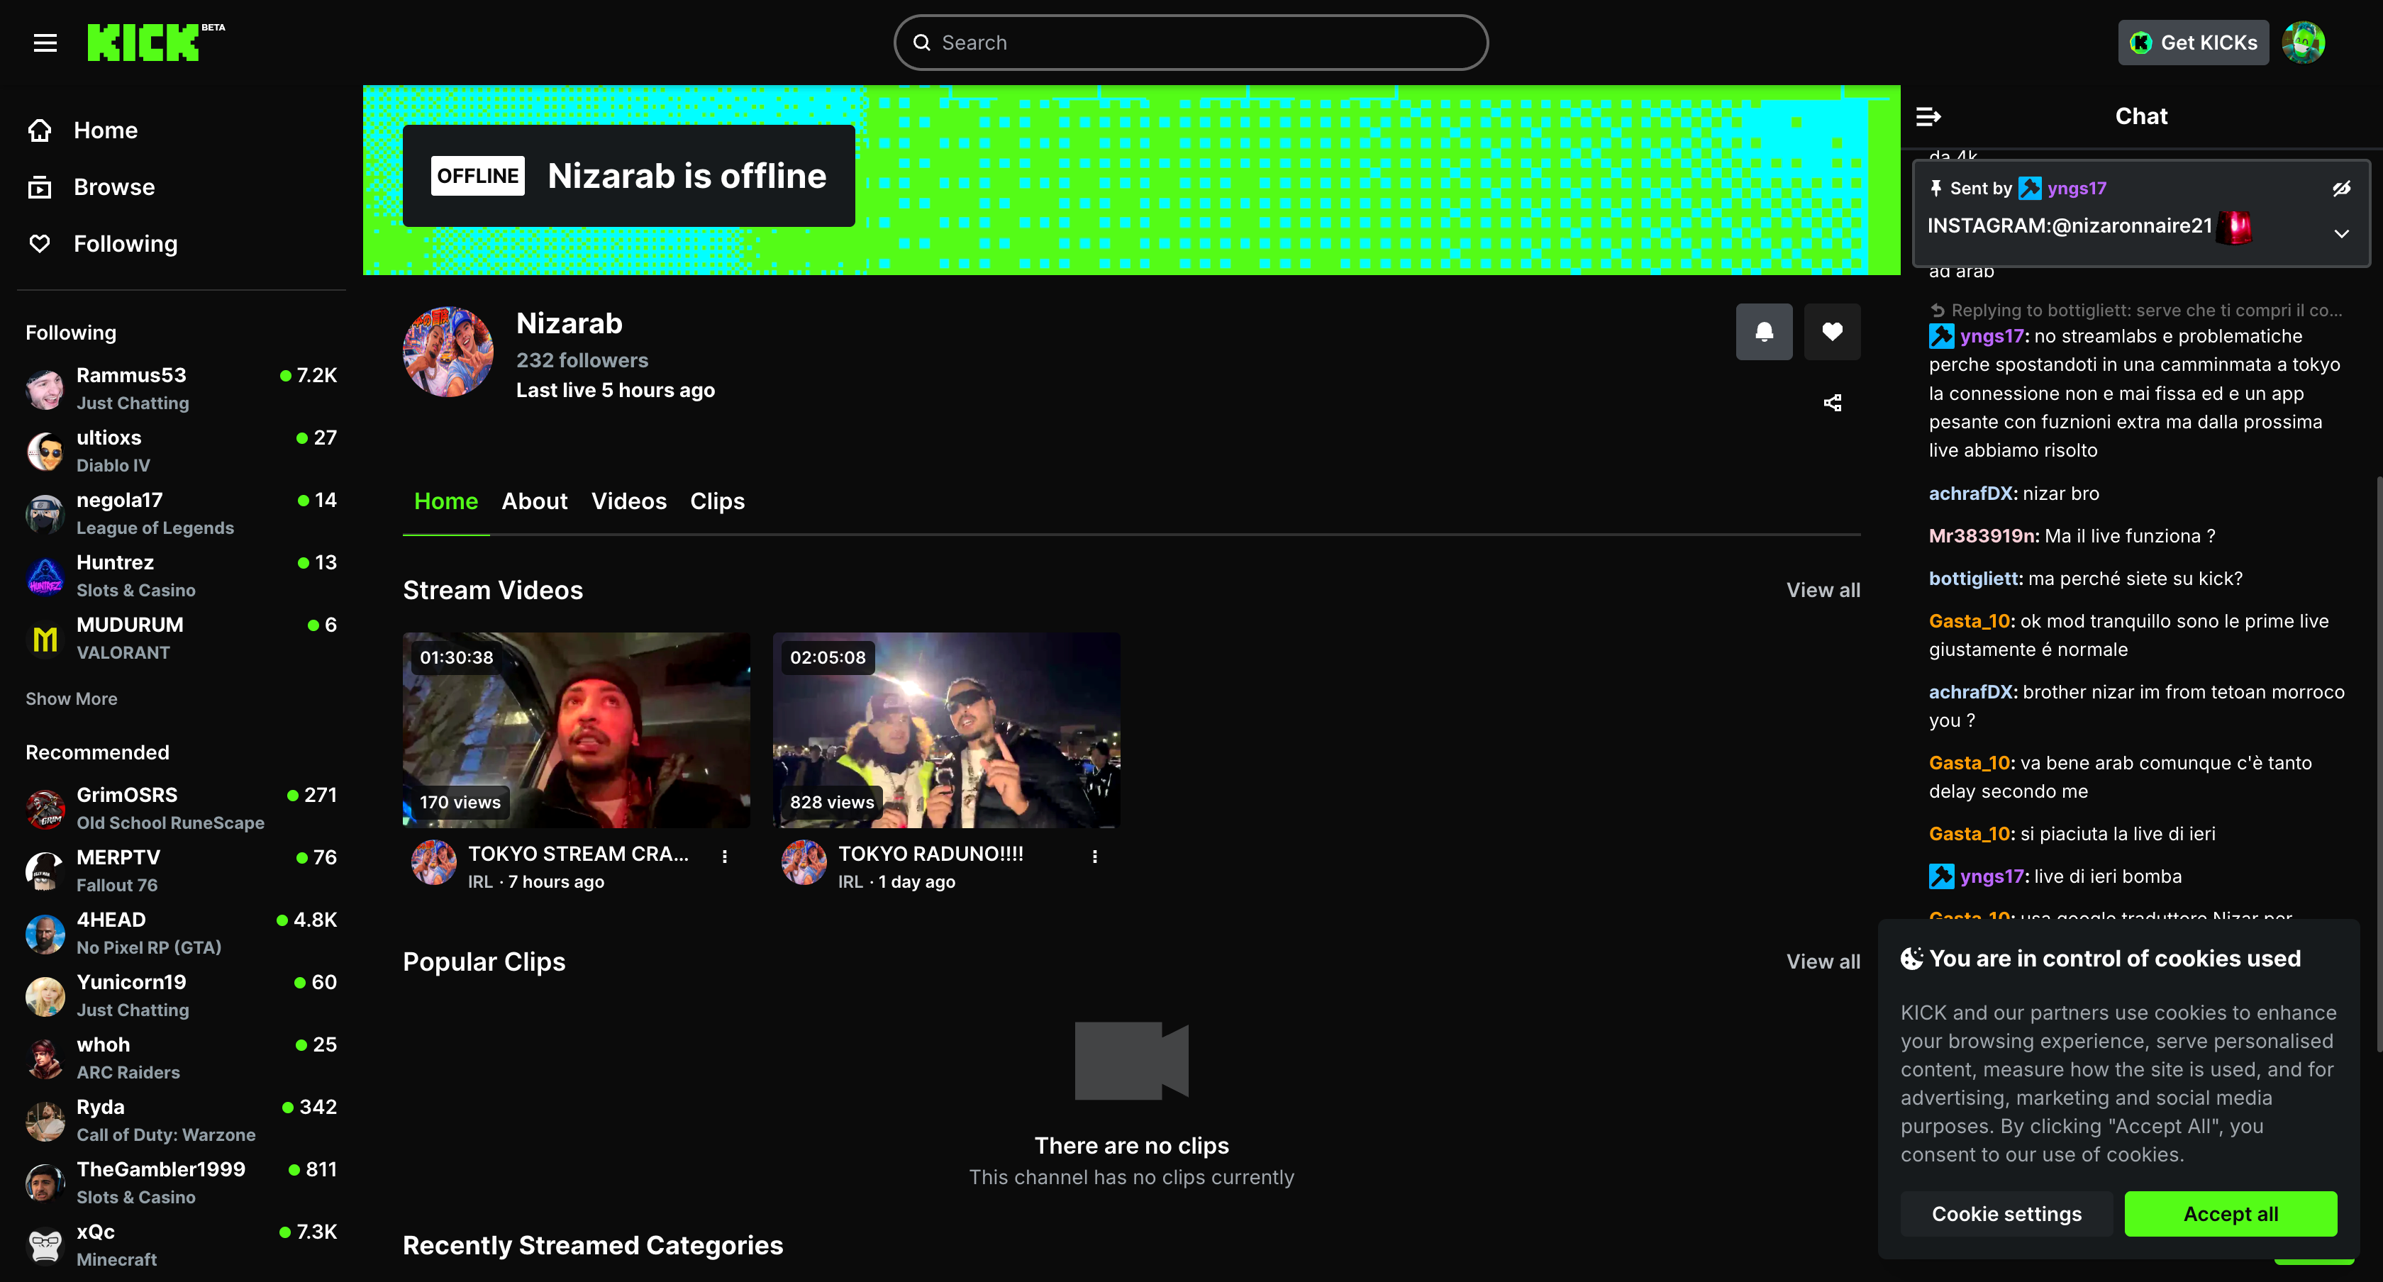Click bottigliett username in chat

(1975, 579)
